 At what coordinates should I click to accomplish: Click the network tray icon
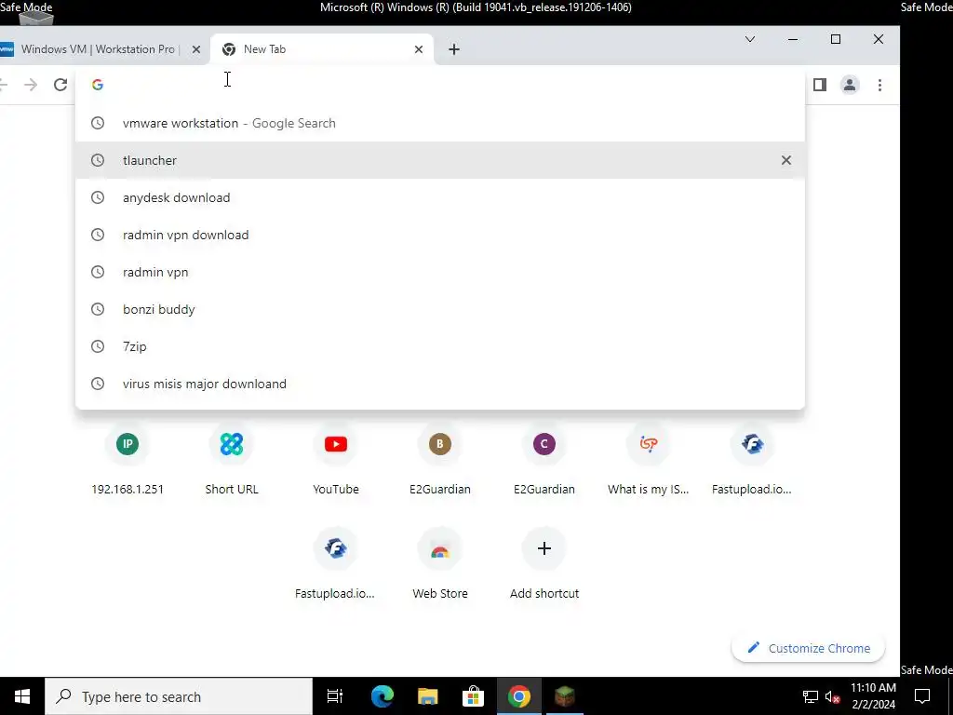point(811,696)
